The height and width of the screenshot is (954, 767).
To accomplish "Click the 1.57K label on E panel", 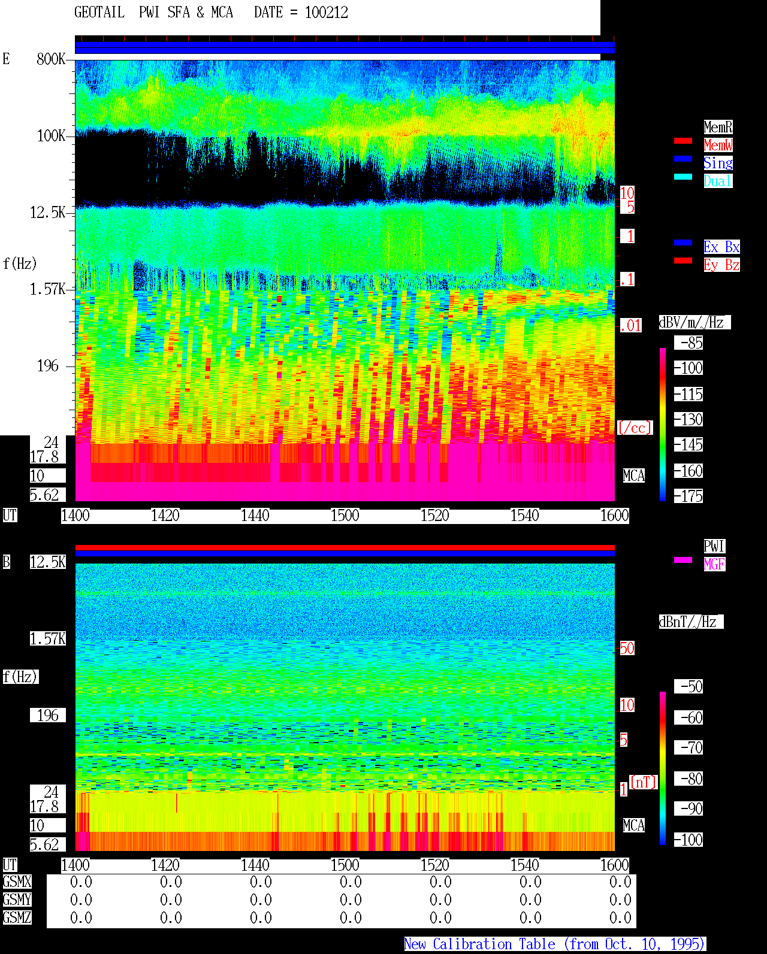I will (48, 289).
